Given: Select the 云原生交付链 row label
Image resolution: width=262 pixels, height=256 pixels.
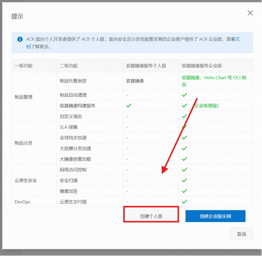Looking at the screenshot, I should point(73,202).
